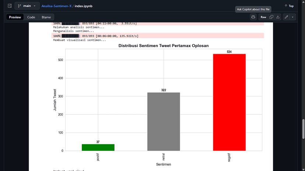
Task: Click the 'Membuat visualisasi sentimen...' output line
Action: point(80,40)
